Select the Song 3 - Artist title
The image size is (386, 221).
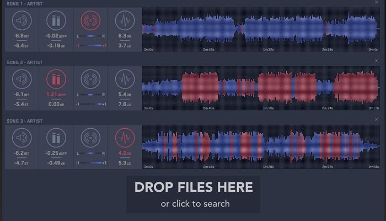click(24, 120)
